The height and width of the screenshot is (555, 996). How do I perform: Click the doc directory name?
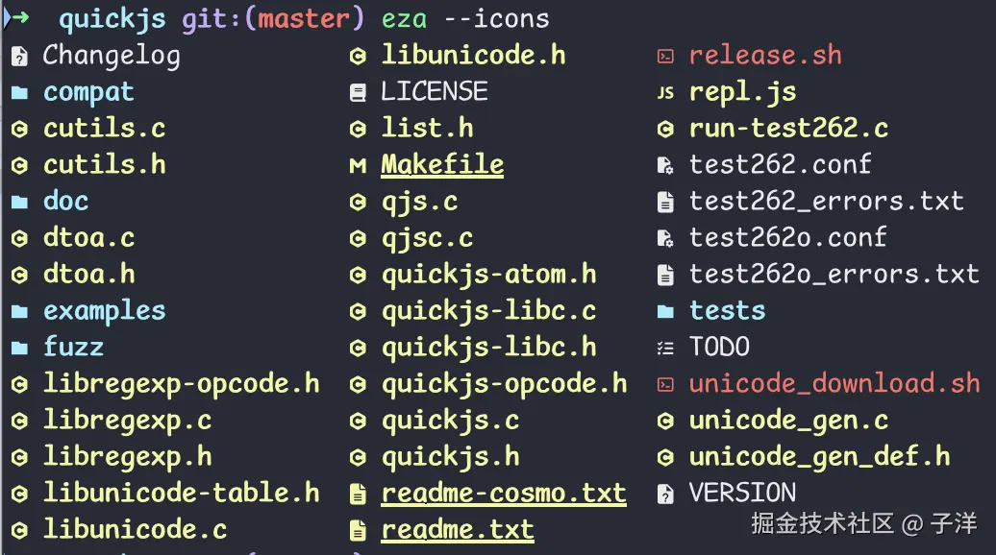[x=65, y=202]
